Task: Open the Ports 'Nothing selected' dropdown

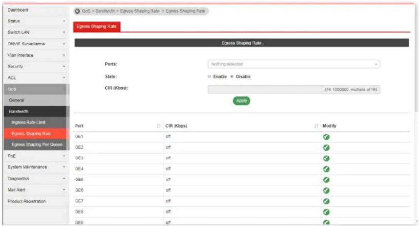Action: pos(294,64)
